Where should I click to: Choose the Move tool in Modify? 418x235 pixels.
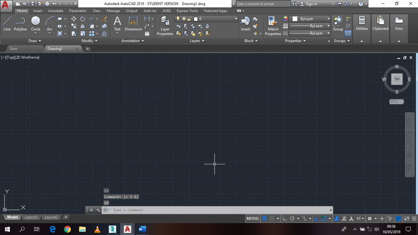click(x=74, y=19)
